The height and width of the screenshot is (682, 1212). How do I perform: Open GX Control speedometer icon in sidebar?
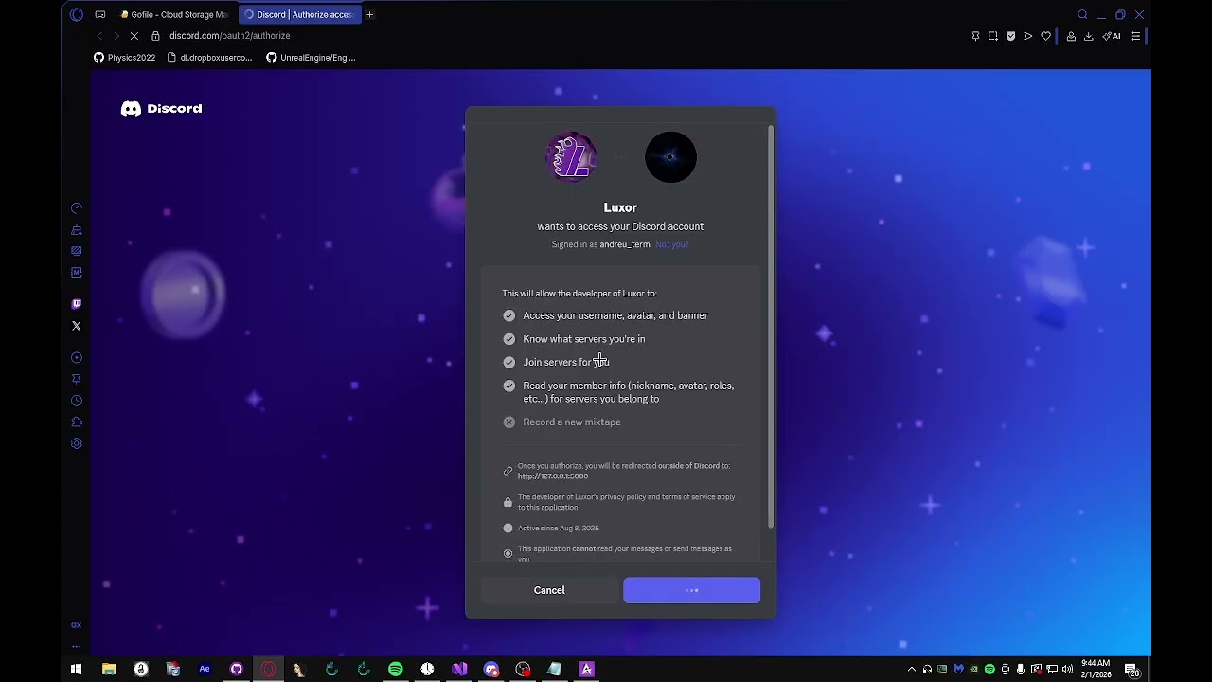click(77, 208)
